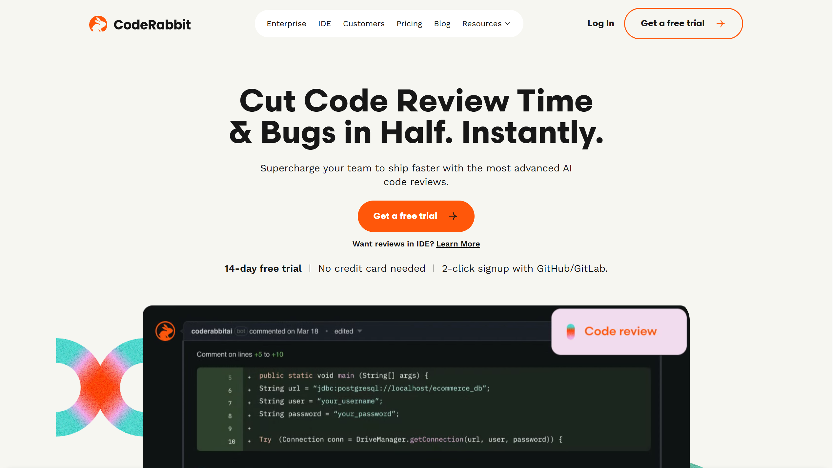Image resolution: width=833 pixels, height=468 pixels.
Task: Click the coderabbitai bot avatar icon
Action: click(x=165, y=331)
